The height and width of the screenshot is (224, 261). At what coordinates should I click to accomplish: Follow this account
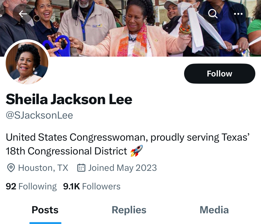tap(220, 74)
